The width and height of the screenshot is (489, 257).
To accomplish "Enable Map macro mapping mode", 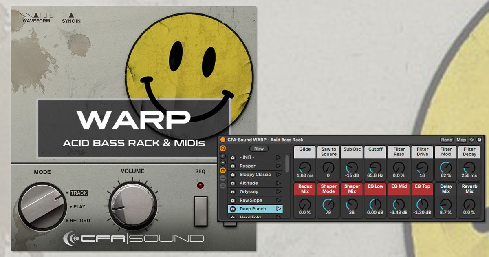I will 461,140.
